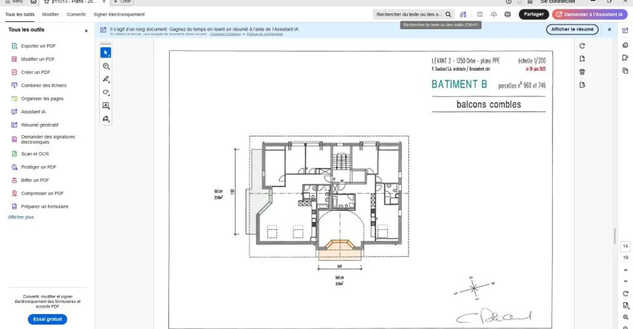Open Créer un PDF tool
This screenshot has height=329, width=633.
coord(36,72)
